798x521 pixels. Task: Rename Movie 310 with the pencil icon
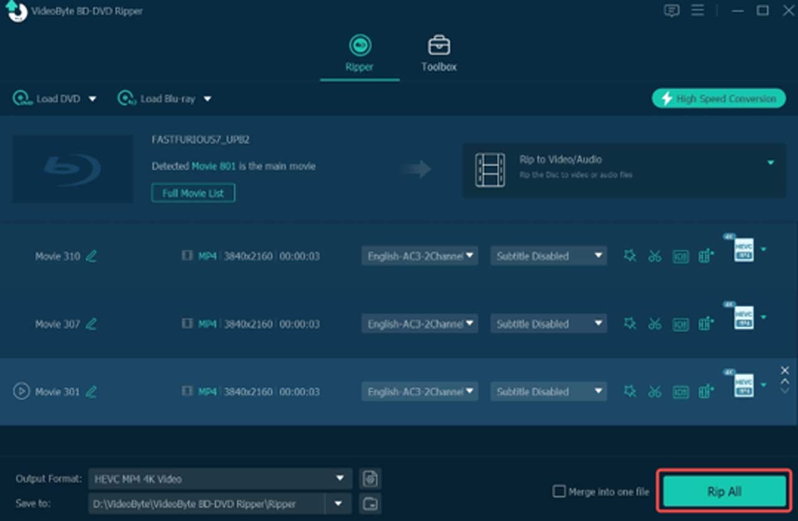coord(91,256)
